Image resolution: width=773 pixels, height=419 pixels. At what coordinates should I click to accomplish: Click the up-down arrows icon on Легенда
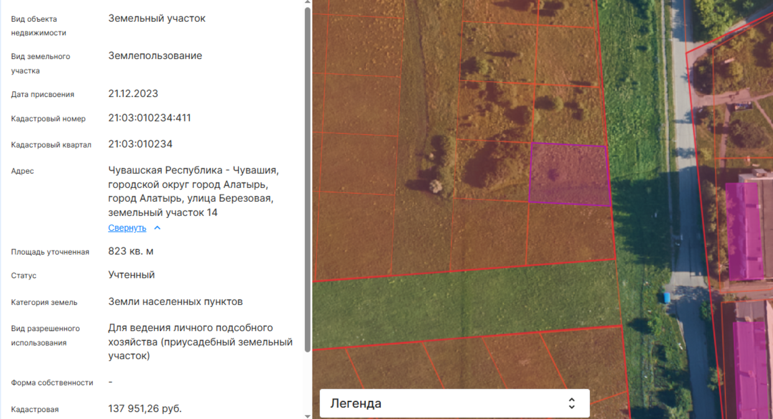571,403
